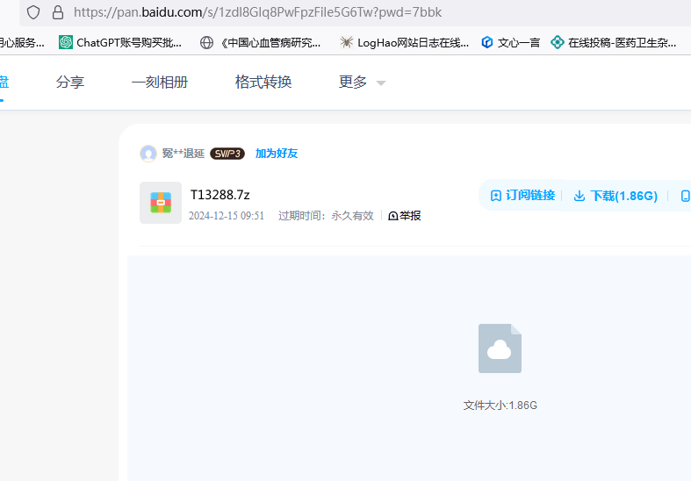Switch to the 分享 tab
Screen dimensions: 691x481
[x=70, y=83]
